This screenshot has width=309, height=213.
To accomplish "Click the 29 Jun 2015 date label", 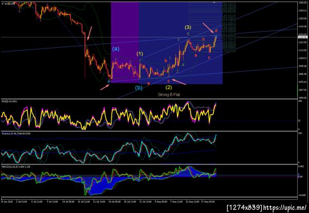I will (x=6, y=202).
